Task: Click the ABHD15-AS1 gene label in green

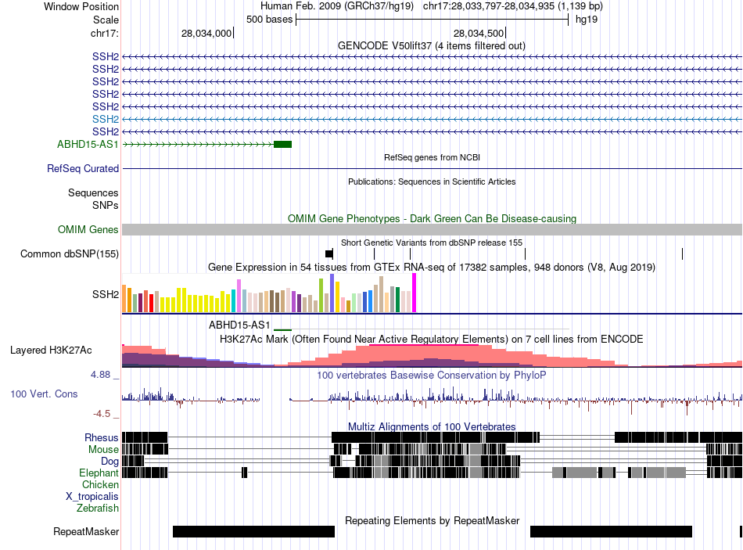Action: pyautogui.click(x=88, y=144)
